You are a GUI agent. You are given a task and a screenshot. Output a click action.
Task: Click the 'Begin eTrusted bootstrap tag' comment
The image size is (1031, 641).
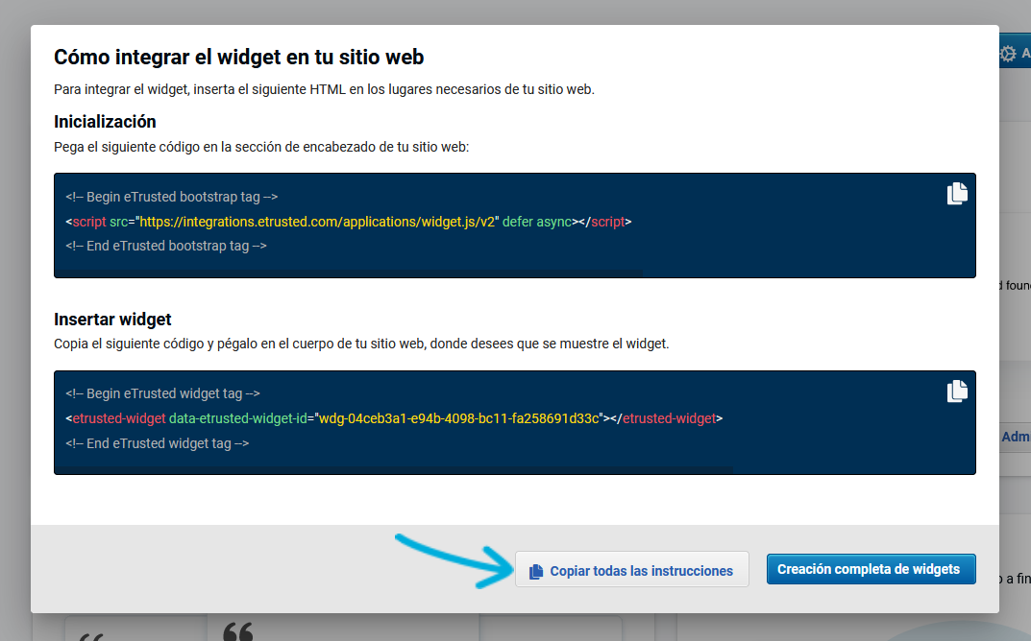click(172, 197)
